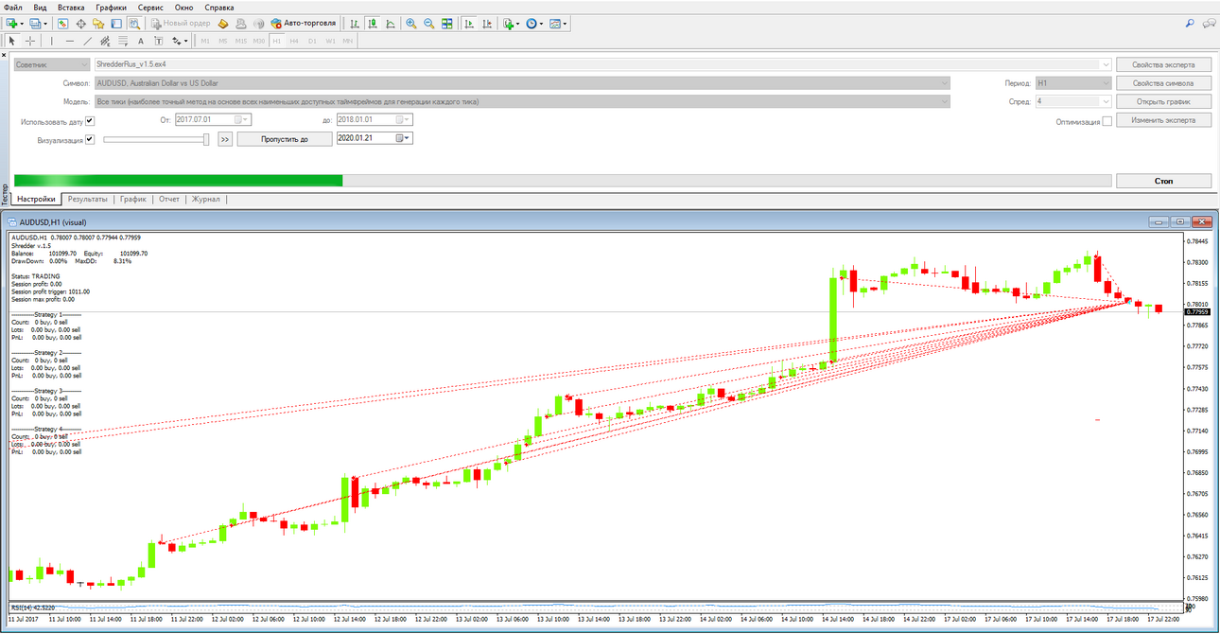This screenshot has width=1220, height=634.
Task: Toggle the 'Оптимизация' checkbox
Action: [1107, 121]
